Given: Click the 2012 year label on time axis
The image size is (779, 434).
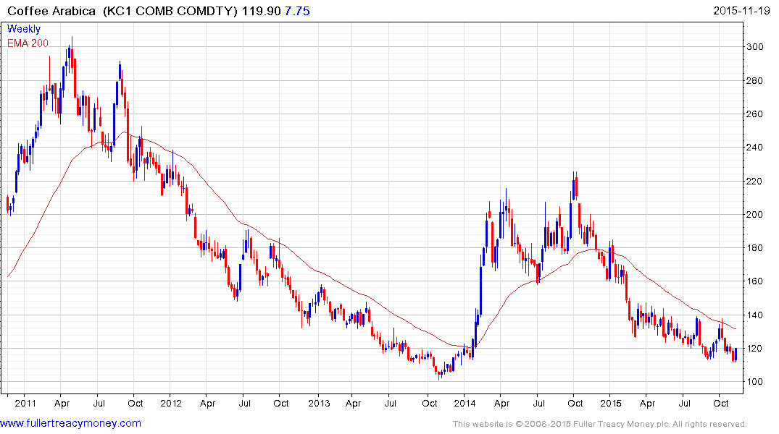Looking at the screenshot, I should click(x=172, y=403).
